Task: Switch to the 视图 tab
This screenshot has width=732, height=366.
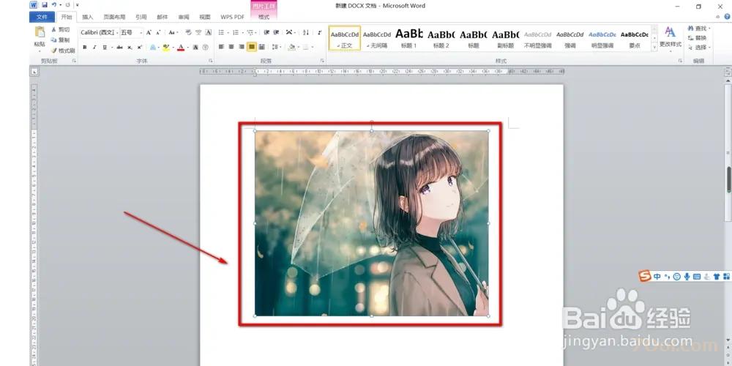Action: click(205, 17)
